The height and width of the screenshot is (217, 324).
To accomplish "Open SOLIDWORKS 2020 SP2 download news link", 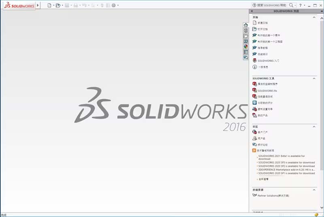I will point(287,166).
